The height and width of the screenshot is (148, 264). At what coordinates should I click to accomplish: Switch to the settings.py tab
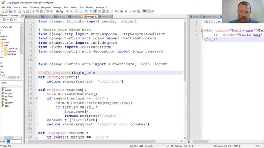[x=33, y=16]
